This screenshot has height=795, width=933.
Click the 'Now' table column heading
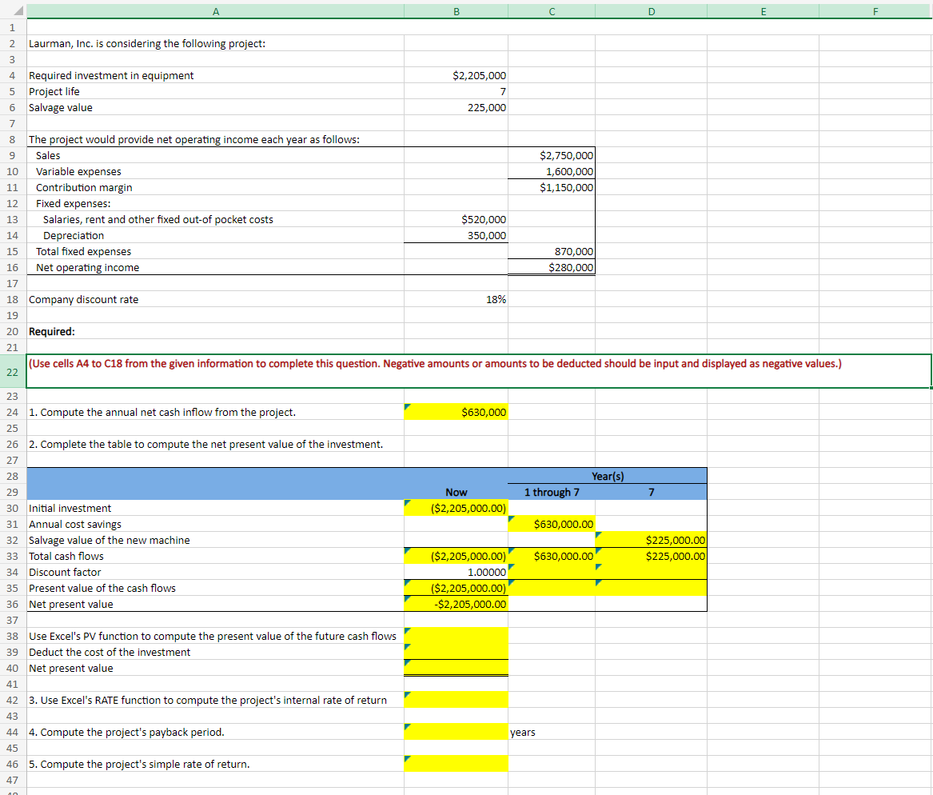point(456,492)
